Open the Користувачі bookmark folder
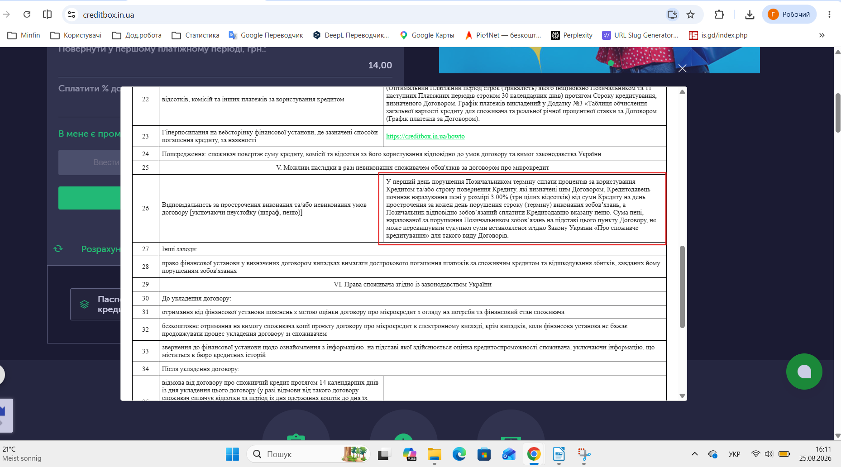 76,35
